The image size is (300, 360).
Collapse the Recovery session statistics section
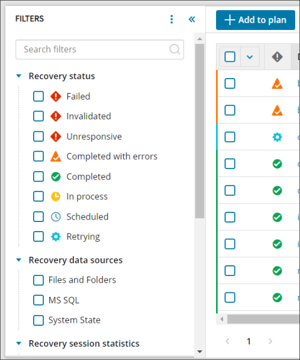click(19, 344)
